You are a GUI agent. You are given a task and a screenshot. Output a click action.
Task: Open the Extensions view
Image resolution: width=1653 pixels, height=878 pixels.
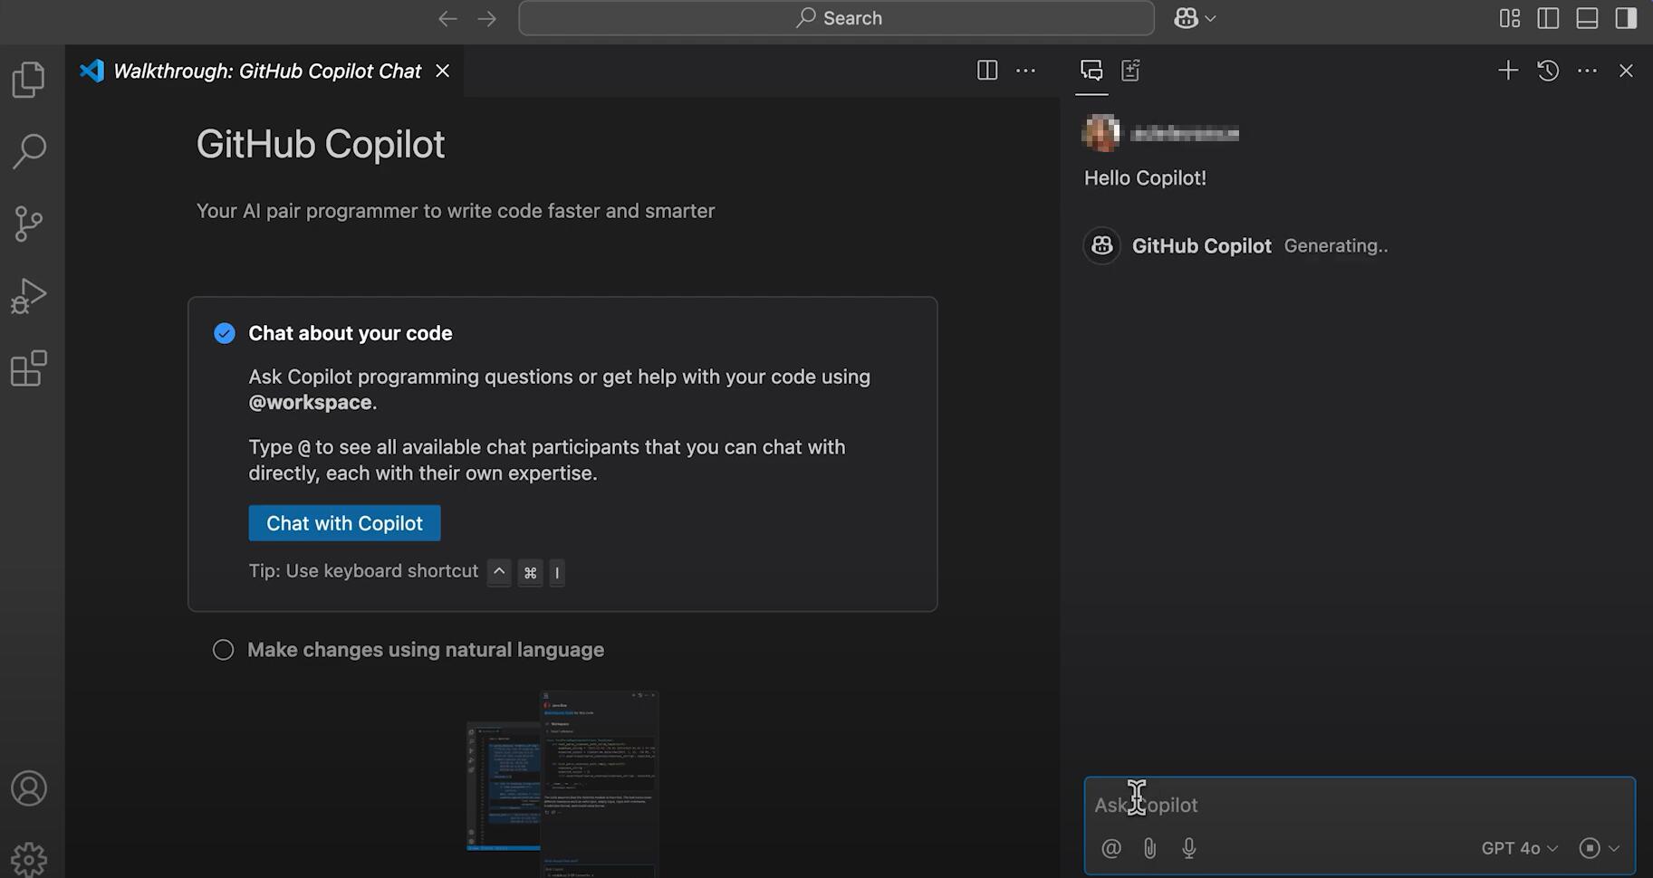coord(29,368)
